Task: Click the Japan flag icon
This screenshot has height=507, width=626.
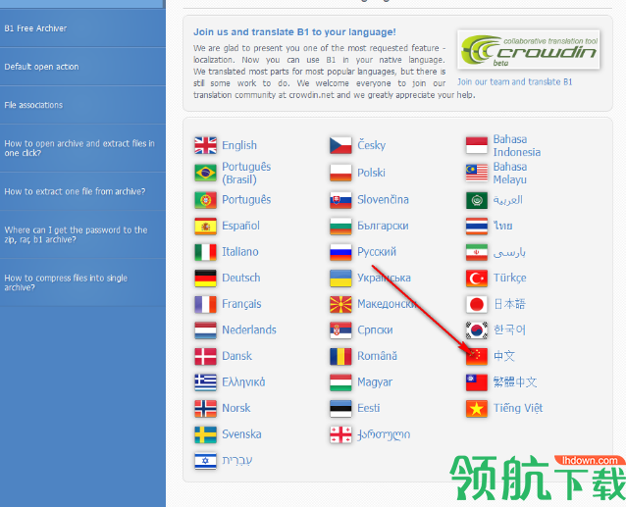Action: pyautogui.click(x=476, y=304)
